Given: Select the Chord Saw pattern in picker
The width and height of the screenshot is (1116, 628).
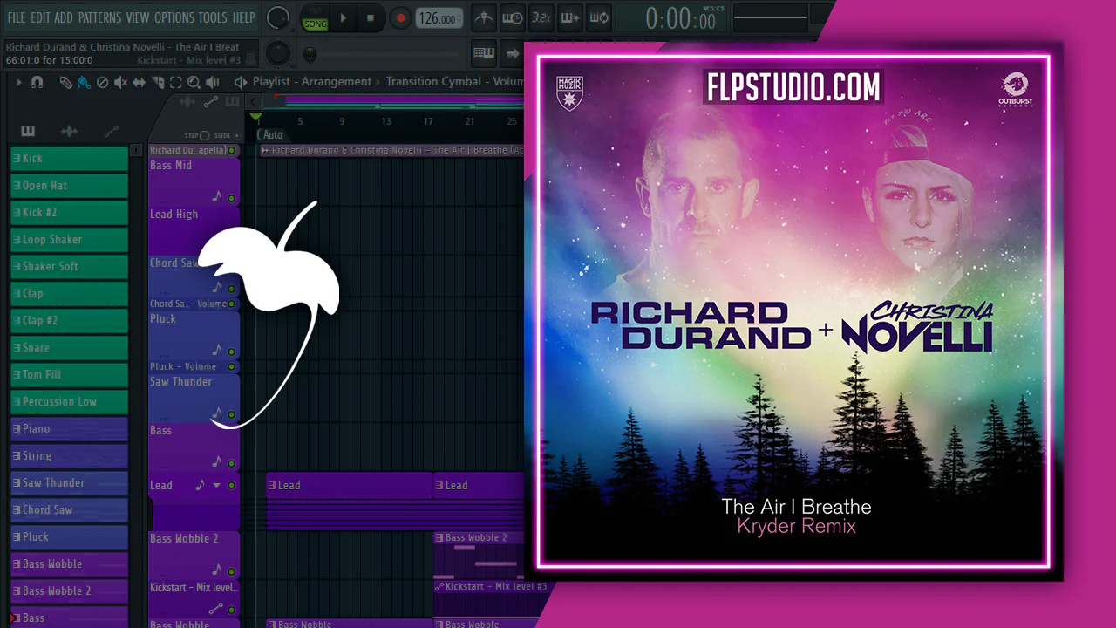Looking at the screenshot, I should 70,510.
